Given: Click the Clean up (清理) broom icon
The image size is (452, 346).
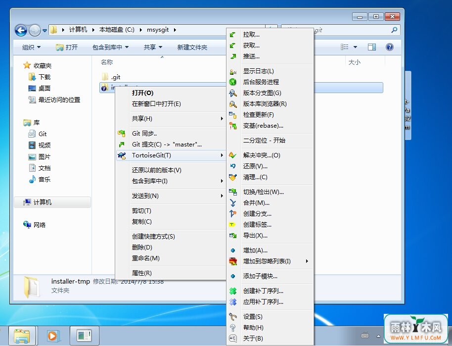Looking at the screenshot, I should click(x=232, y=177).
